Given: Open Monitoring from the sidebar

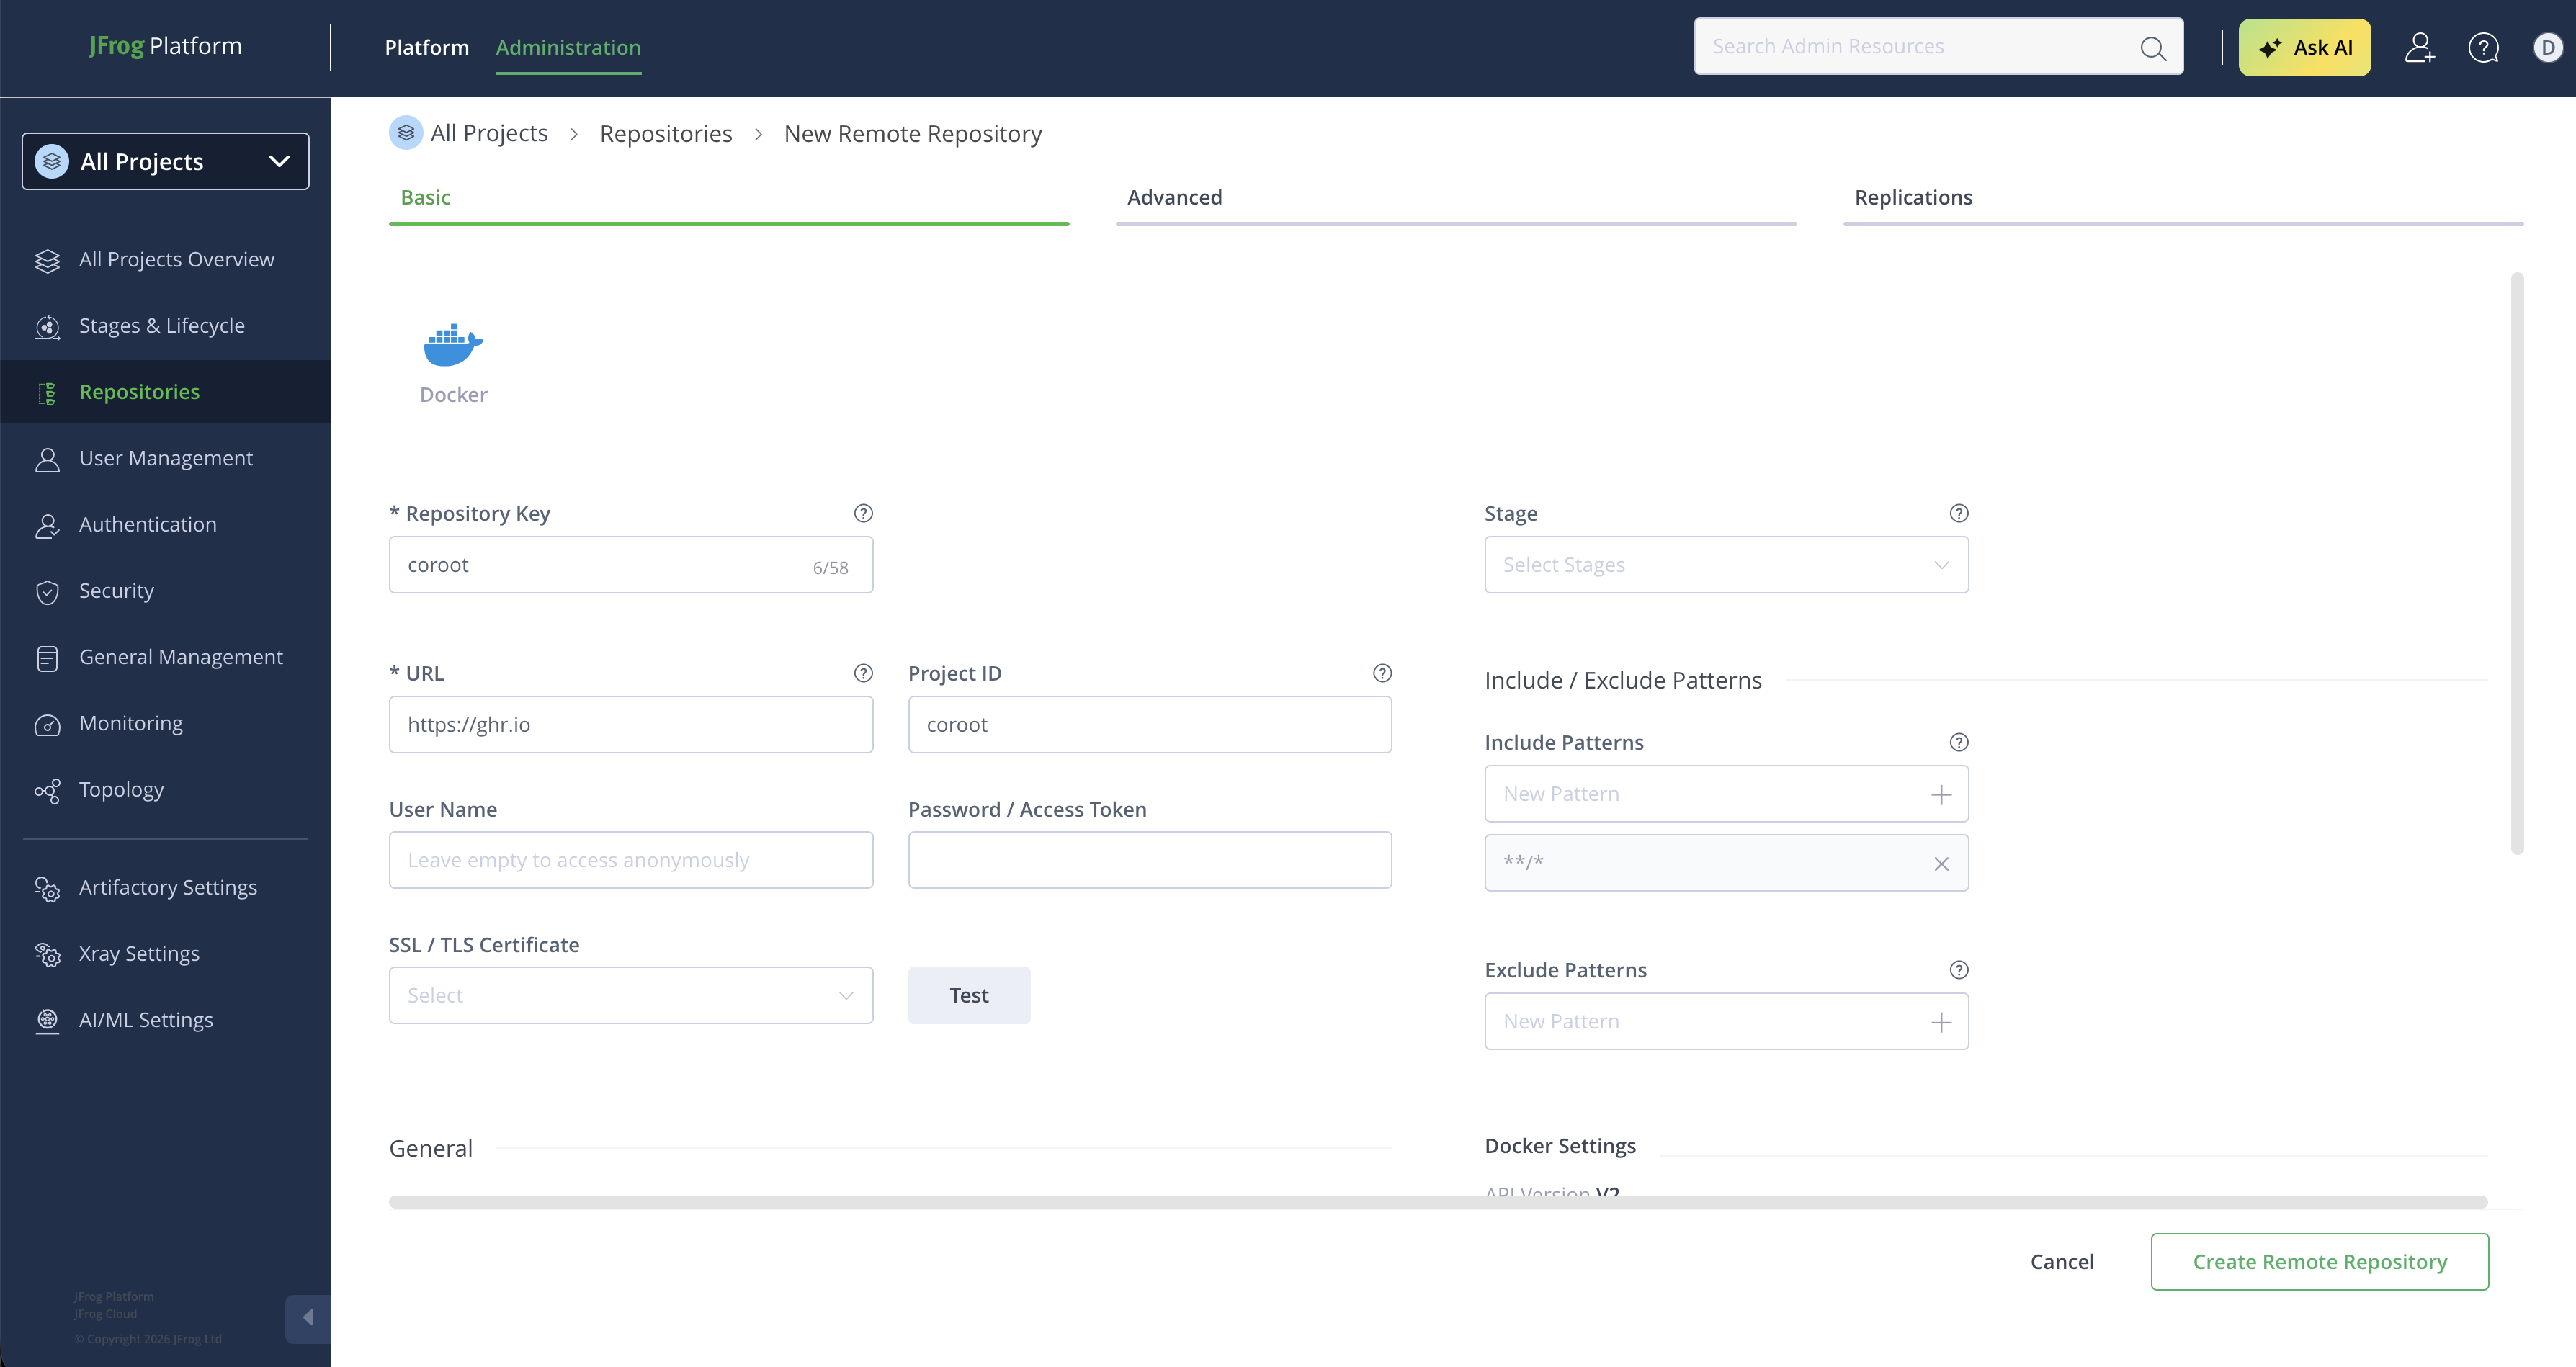Looking at the screenshot, I should tap(130, 722).
